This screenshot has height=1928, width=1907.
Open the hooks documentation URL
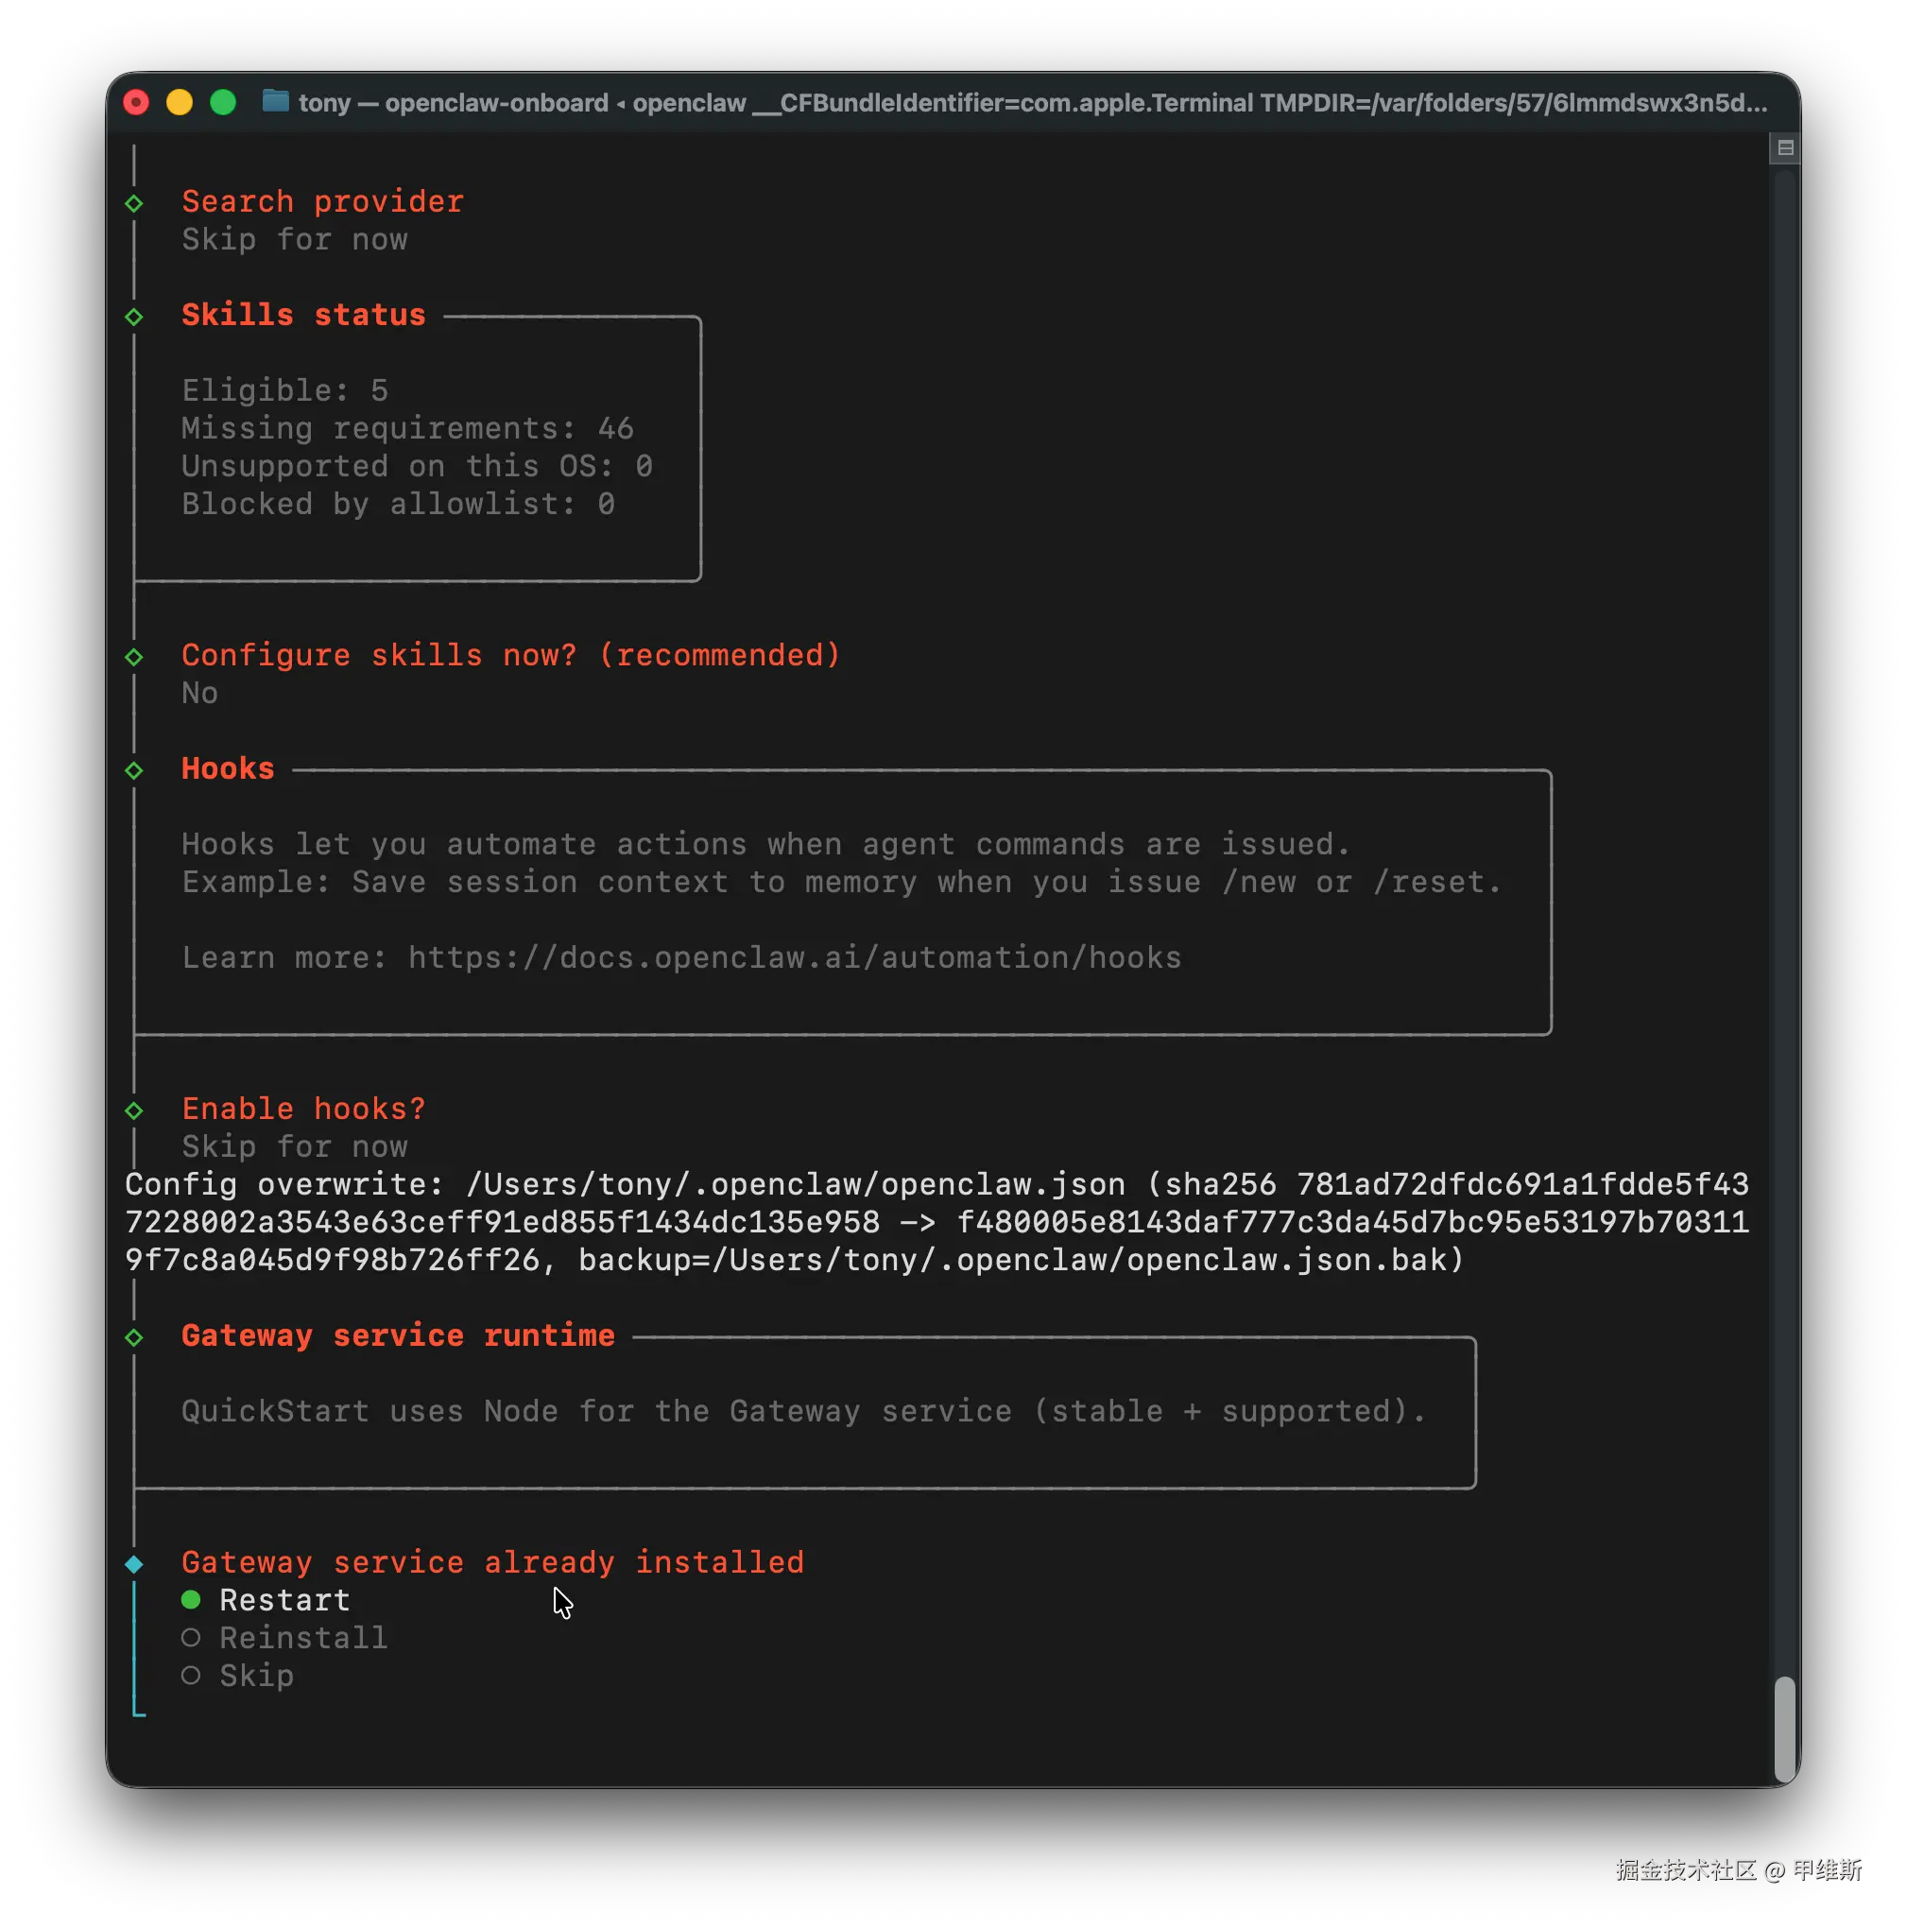pyautogui.click(x=795, y=958)
